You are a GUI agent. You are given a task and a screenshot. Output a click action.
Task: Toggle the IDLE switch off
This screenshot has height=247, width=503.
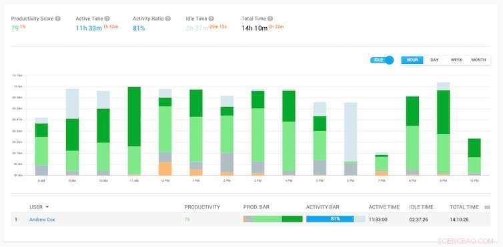pyautogui.click(x=382, y=60)
